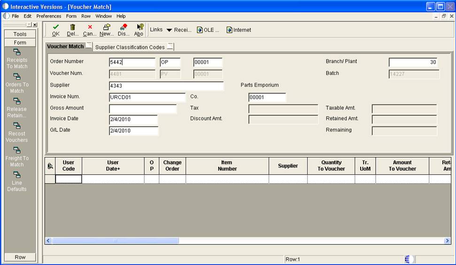Screen dimensions: 456x265
Task: Click the Parts Emporium supplier name
Action: pos(260,85)
